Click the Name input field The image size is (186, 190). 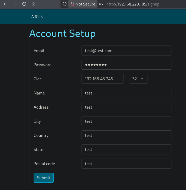click(126, 93)
